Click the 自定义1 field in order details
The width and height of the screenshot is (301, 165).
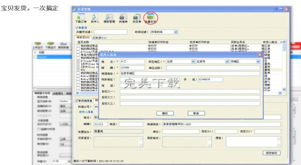226,132
